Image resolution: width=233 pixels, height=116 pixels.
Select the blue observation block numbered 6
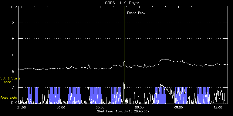click(x=181, y=95)
